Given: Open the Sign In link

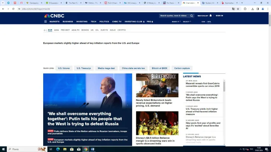Looking at the screenshot, I should (219, 16).
